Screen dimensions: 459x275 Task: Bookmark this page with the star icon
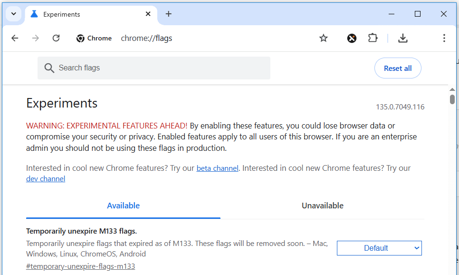(324, 38)
